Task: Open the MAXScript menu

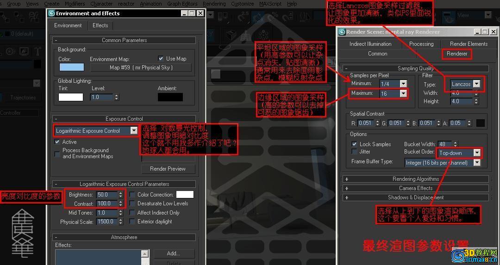Action: (270, 4)
